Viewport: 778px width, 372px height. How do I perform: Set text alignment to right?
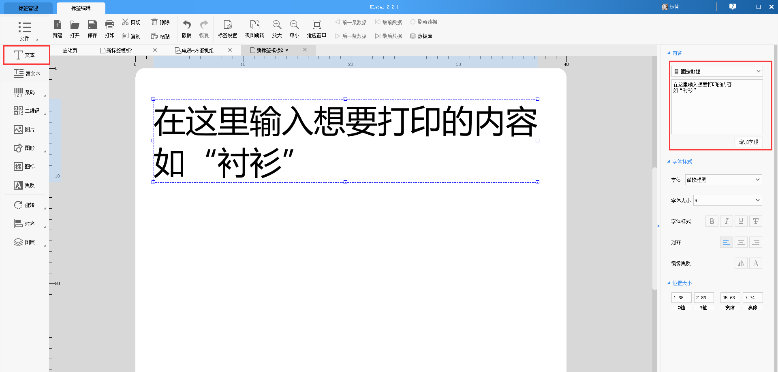click(756, 242)
